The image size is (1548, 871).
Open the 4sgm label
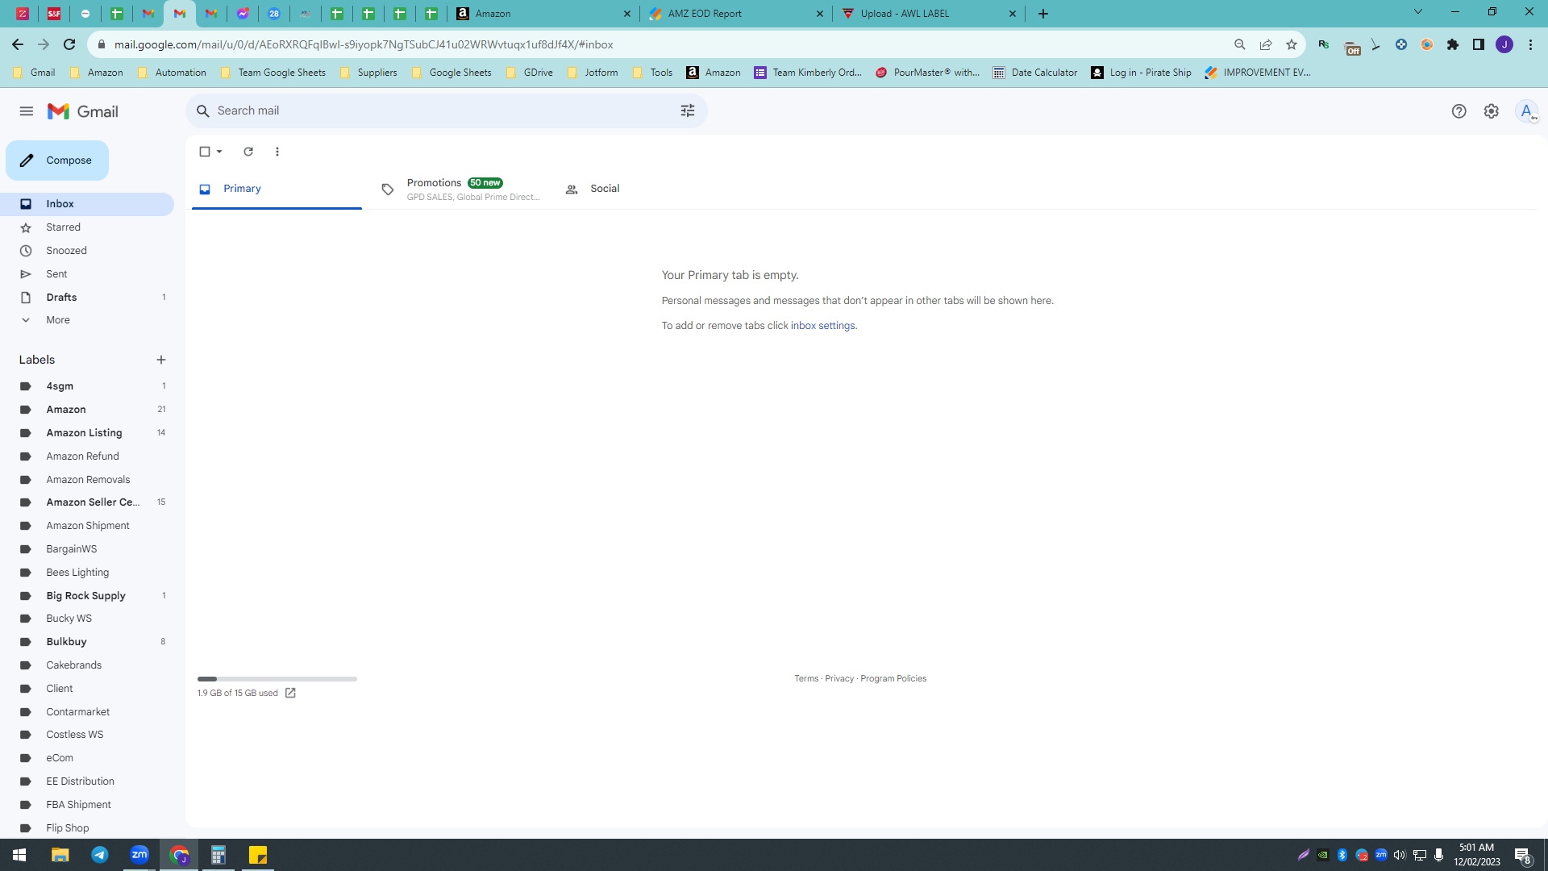coord(87,386)
